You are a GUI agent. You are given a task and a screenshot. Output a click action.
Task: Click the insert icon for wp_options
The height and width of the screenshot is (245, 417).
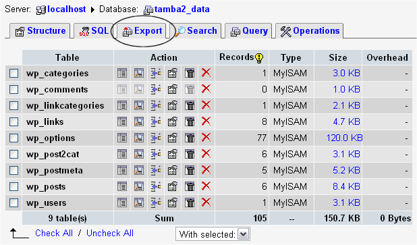coord(156,138)
